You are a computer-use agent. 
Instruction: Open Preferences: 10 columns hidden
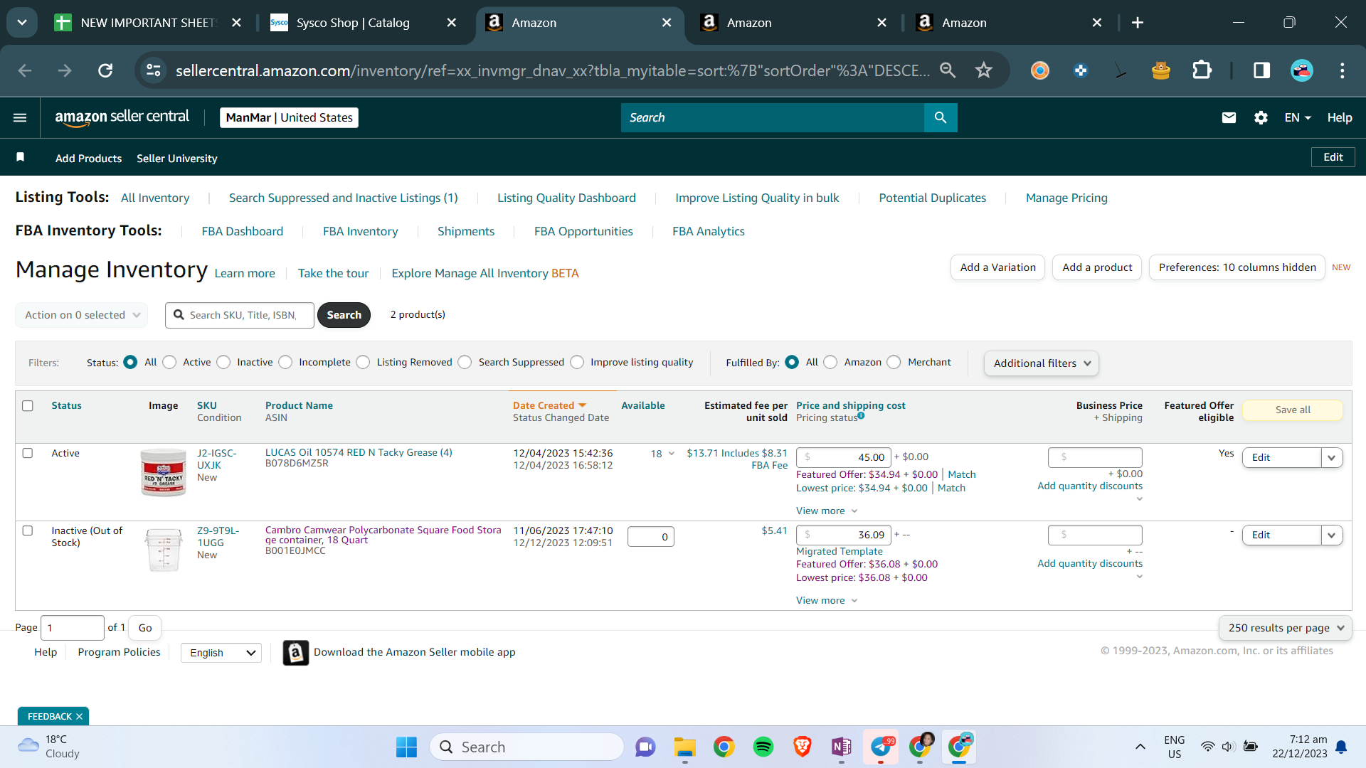[1237, 267]
